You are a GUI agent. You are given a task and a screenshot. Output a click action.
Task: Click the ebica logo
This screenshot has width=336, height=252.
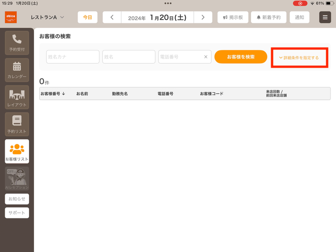[x=11, y=17]
